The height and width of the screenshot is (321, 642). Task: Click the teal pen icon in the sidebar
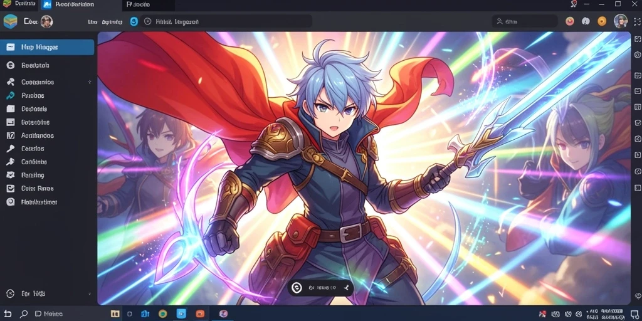[11, 95]
